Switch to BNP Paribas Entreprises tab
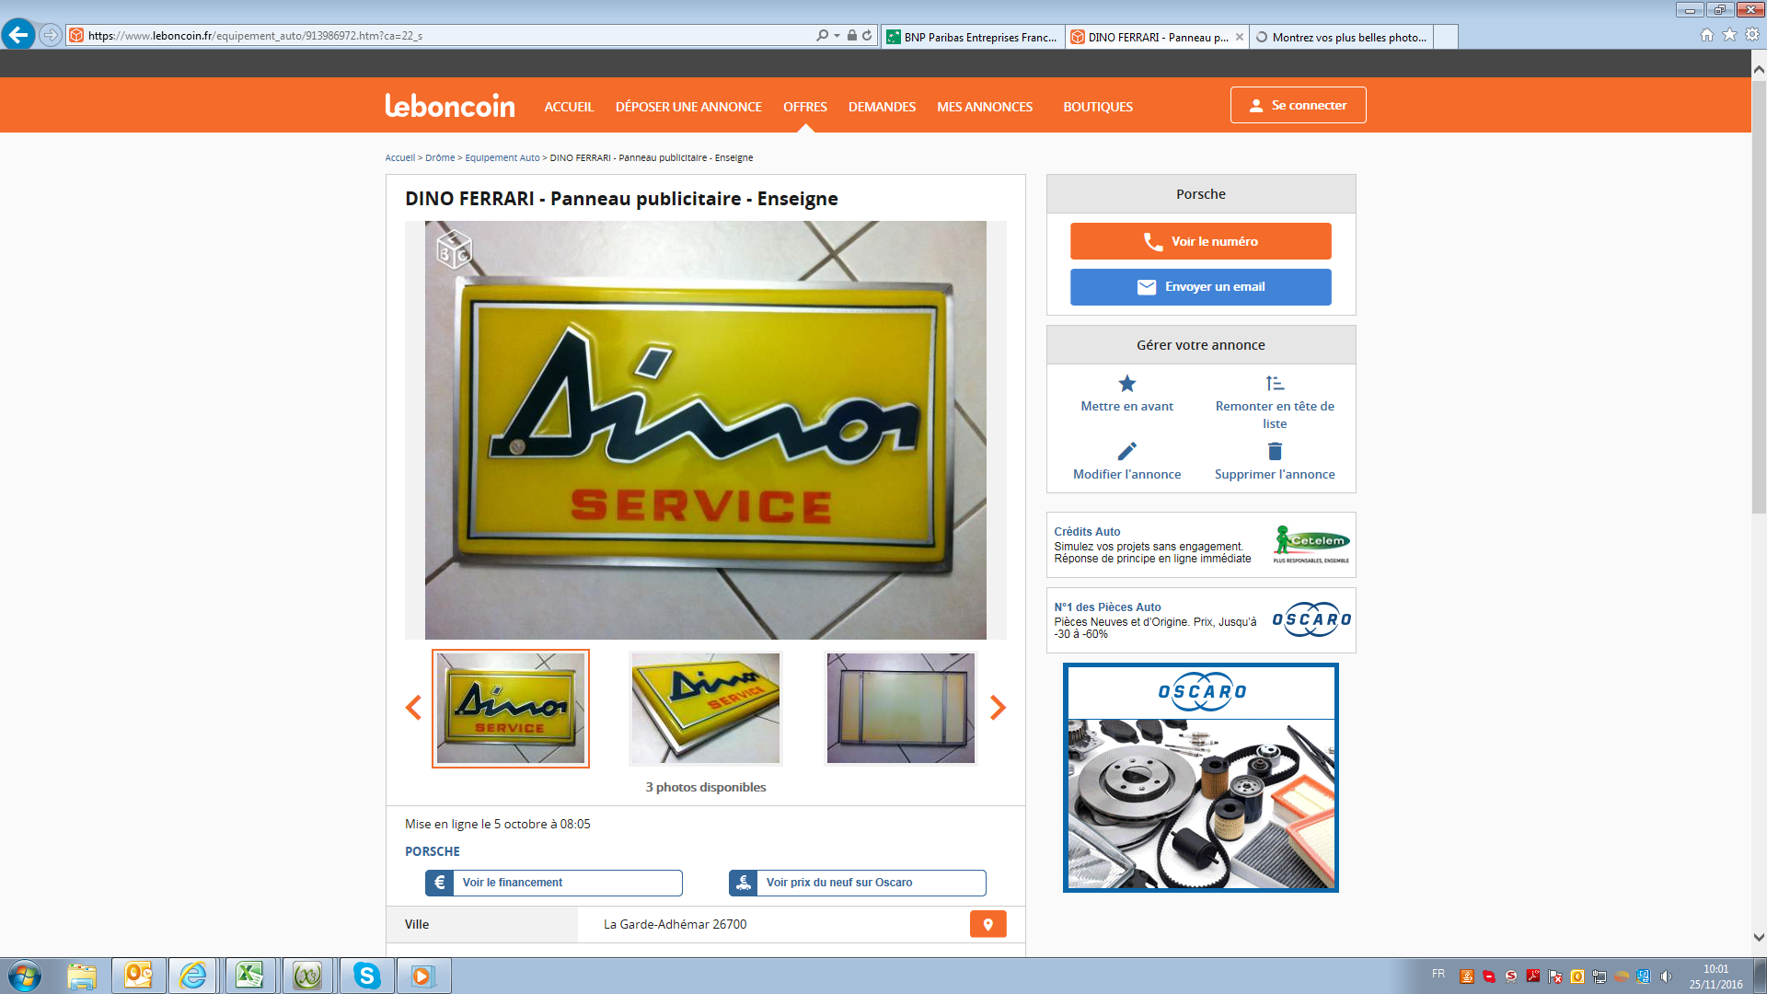The width and height of the screenshot is (1767, 994). 972,37
